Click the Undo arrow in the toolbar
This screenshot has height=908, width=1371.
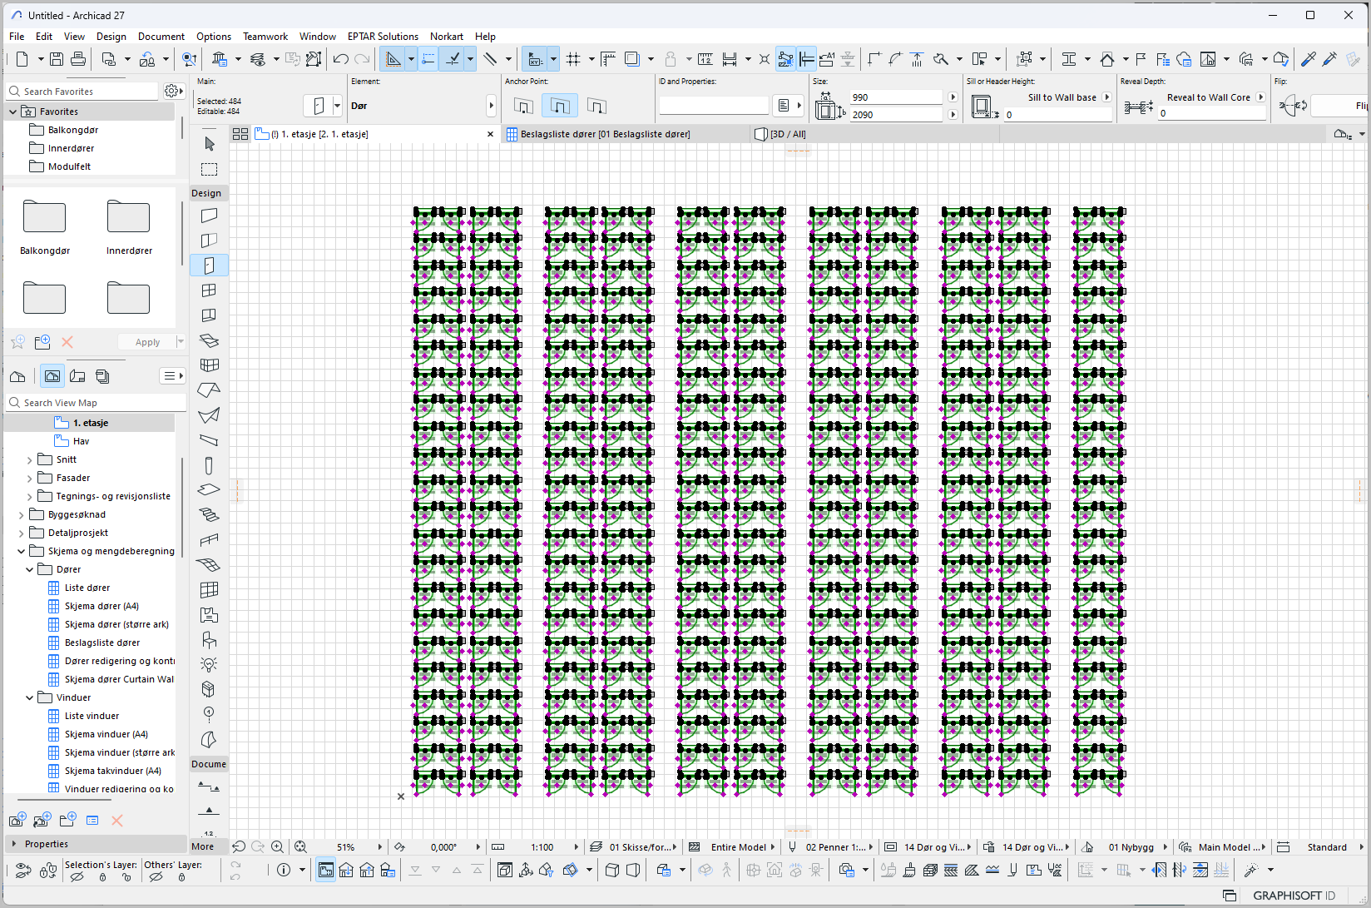pos(340,59)
